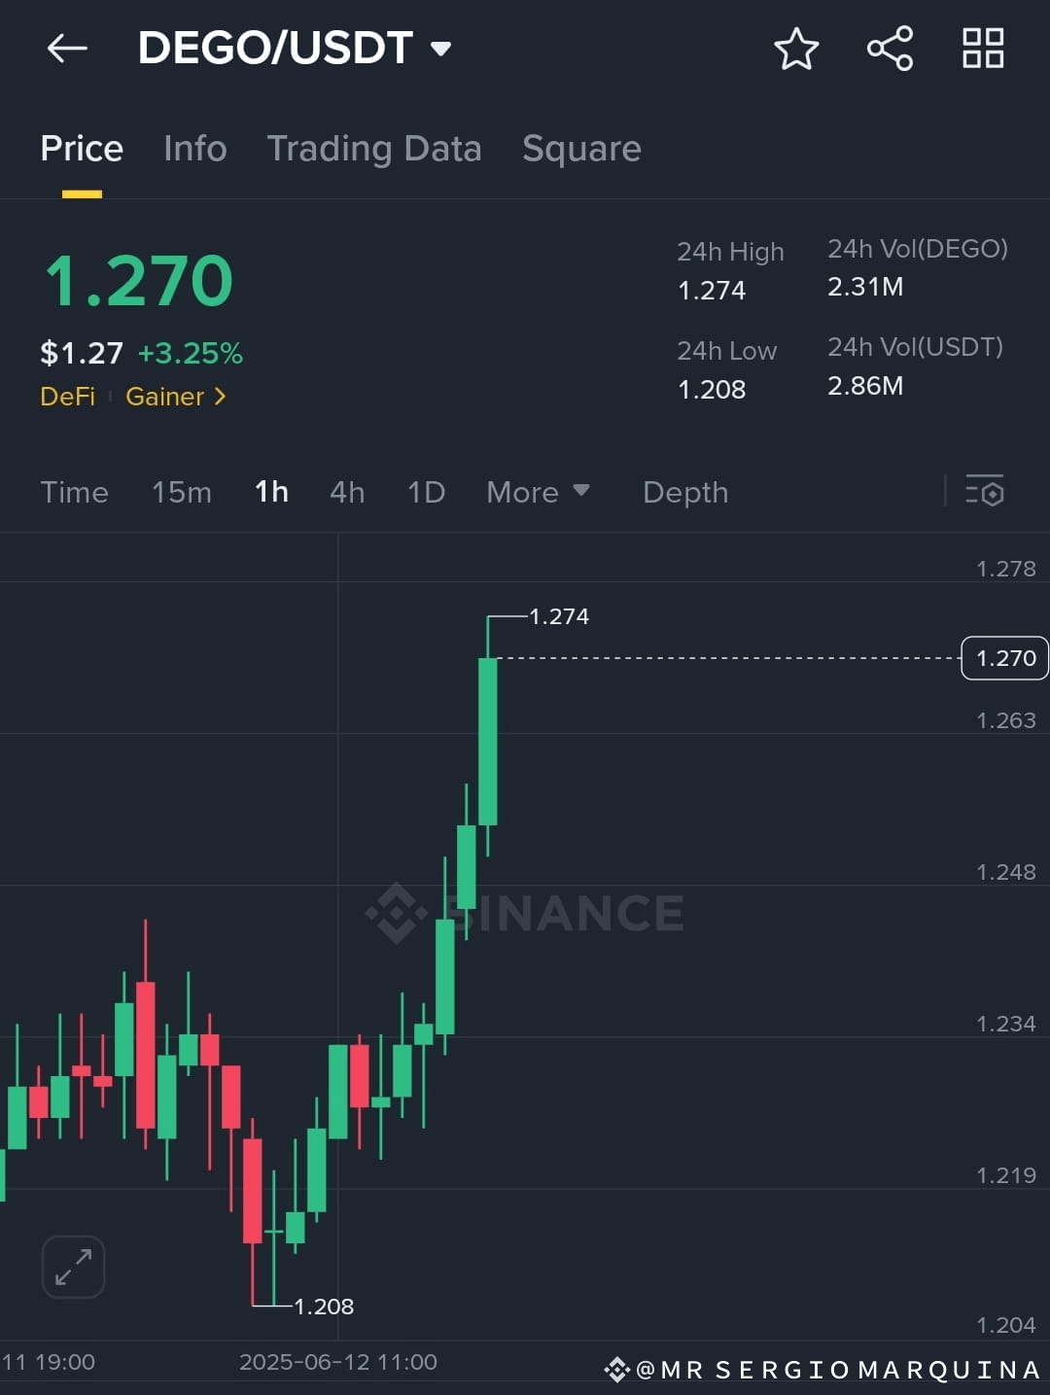1050x1395 pixels.
Task: Switch to the Trading Data tab
Action: pos(374,148)
